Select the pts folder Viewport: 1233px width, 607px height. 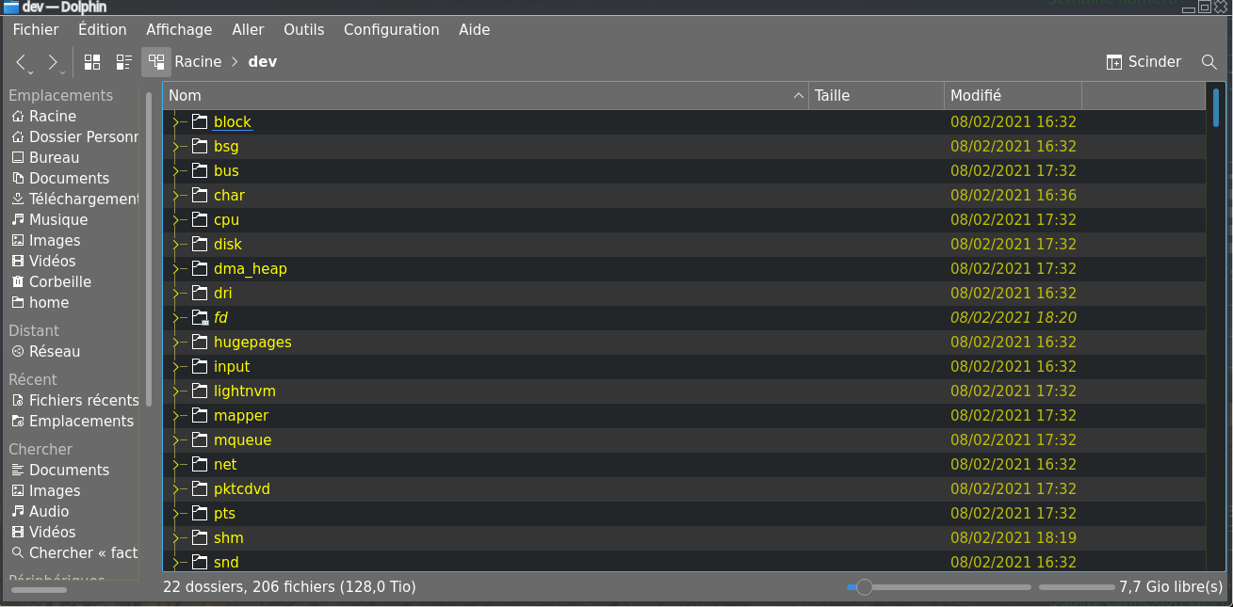pyautogui.click(x=224, y=514)
